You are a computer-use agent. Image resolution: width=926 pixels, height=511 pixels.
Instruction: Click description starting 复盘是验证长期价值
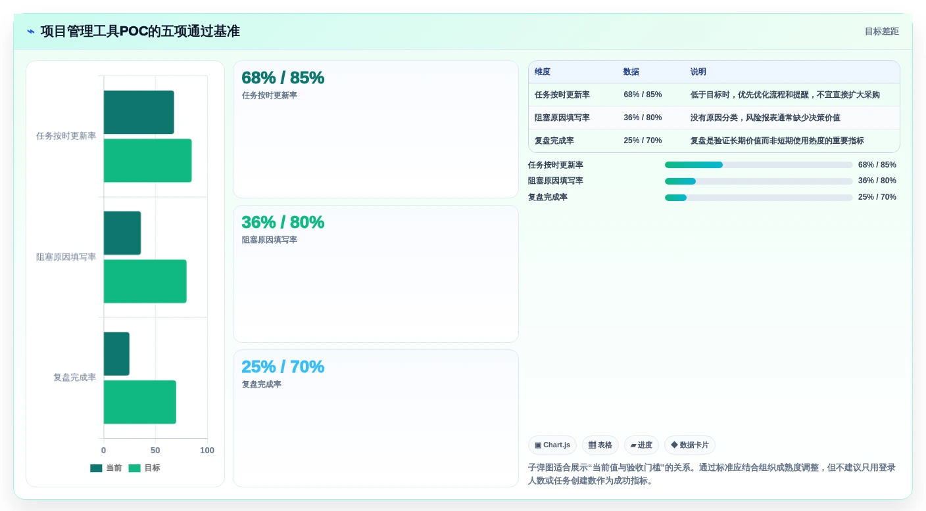777,141
